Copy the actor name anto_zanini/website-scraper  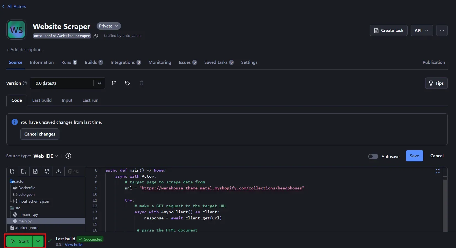coord(96,36)
